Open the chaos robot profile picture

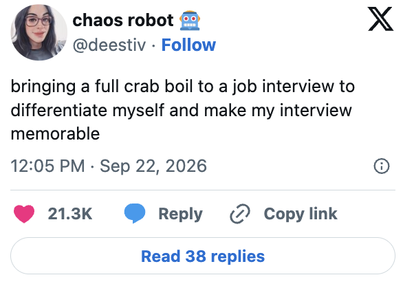pyautogui.click(x=39, y=32)
